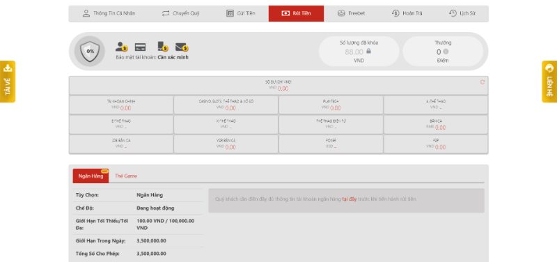The height and width of the screenshot is (262, 557).
Task: Follow the 'tại đây' bank info link
Action: (x=350, y=199)
